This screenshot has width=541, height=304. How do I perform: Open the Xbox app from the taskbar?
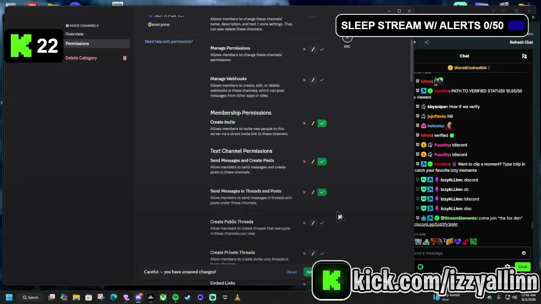[x=163, y=297]
